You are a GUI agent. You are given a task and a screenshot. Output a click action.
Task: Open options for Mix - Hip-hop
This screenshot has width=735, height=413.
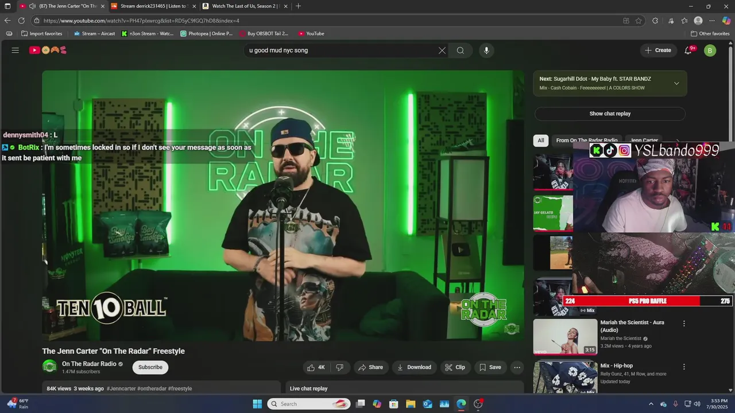pos(684,367)
